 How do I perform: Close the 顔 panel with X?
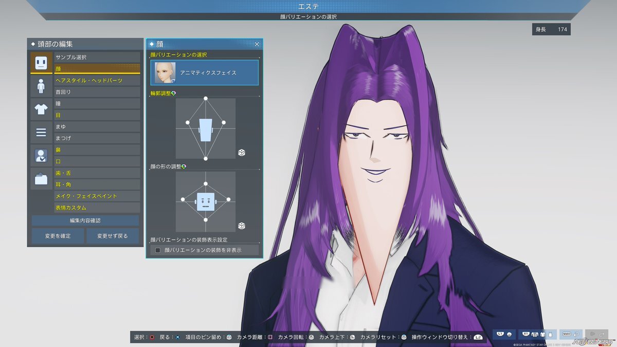[x=257, y=44]
